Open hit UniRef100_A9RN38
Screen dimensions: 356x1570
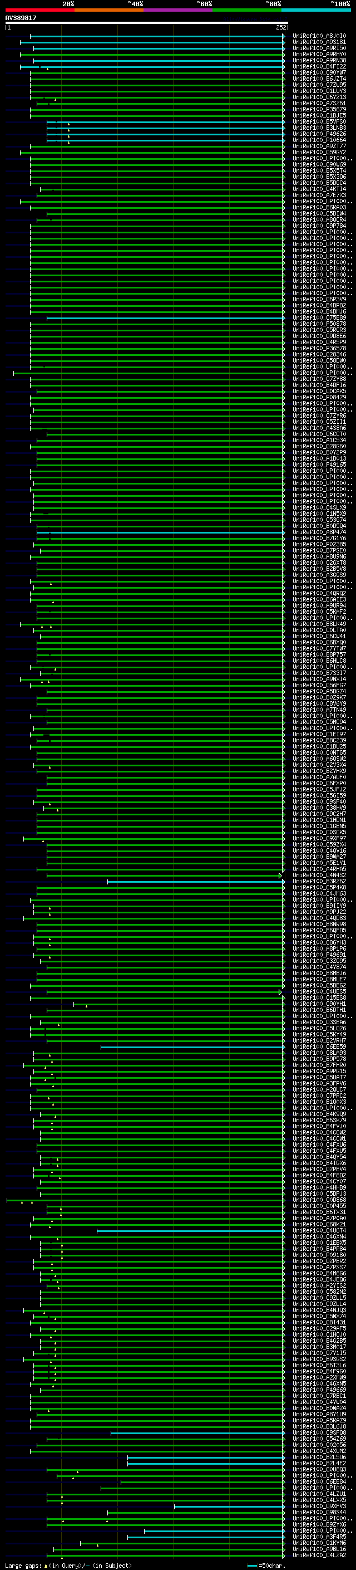click(x=319, y=60)
